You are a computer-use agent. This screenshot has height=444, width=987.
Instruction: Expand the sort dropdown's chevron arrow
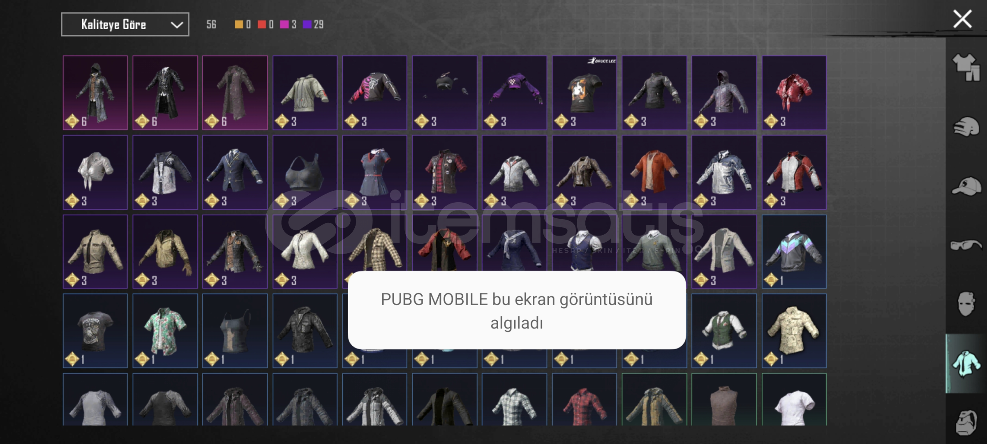177,25
